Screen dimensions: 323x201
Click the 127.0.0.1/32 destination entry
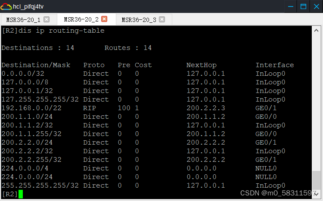[x=27, y=91]
